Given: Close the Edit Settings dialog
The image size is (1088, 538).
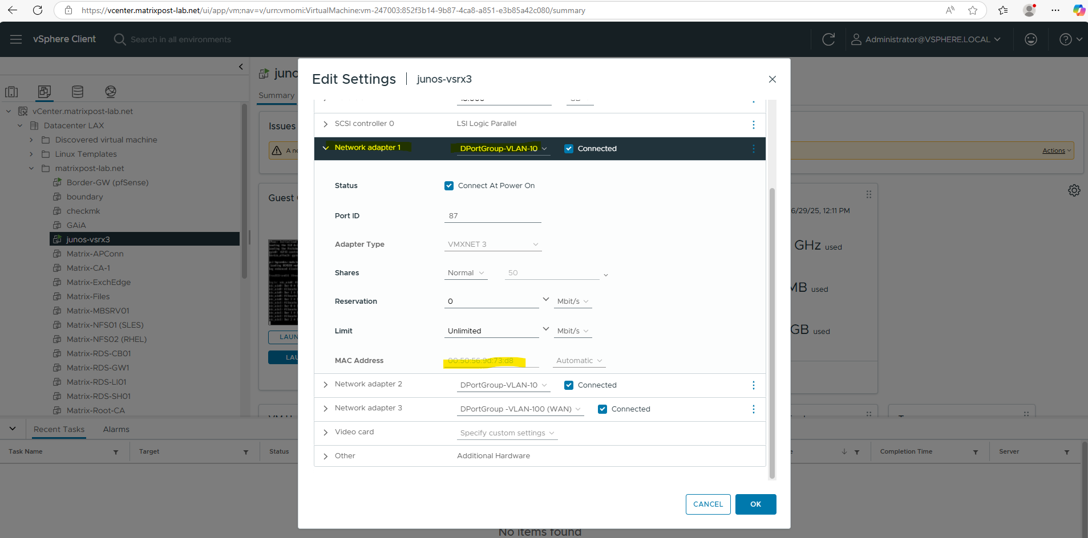Looking at the screenshot, I should click(x=772, y=79).
